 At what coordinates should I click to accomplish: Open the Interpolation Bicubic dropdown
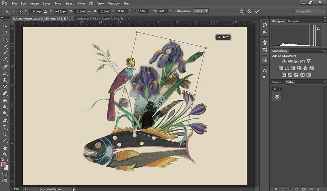(200, 12)
